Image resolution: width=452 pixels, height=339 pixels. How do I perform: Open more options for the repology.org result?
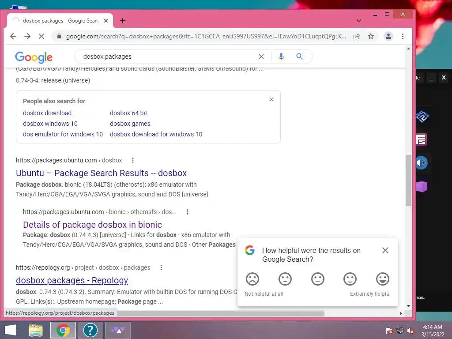162,267
